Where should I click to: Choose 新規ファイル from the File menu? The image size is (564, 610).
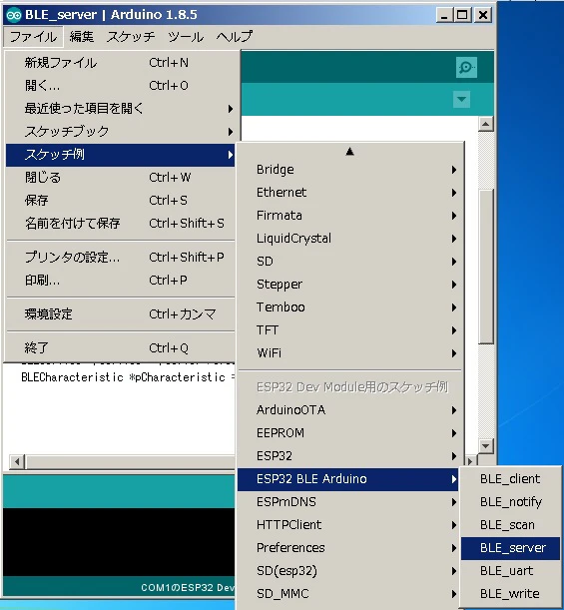point(121,63)
